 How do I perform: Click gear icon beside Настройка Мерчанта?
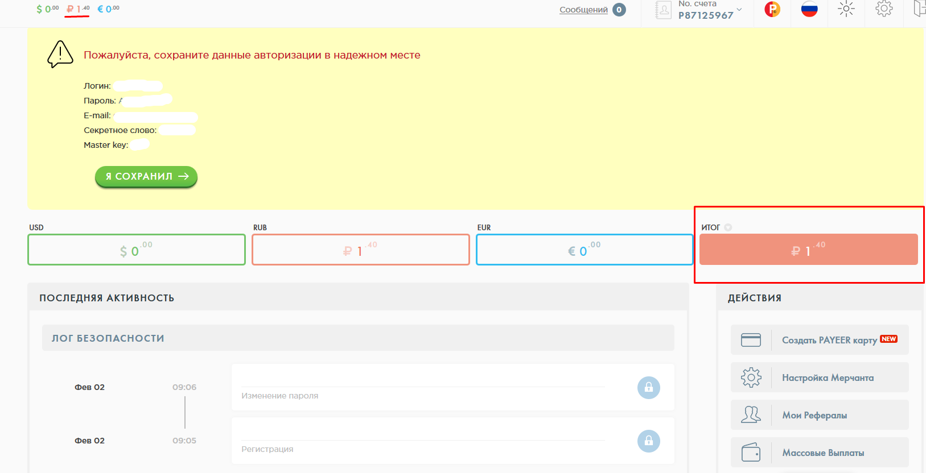pyautogui.click(x=751, y=377)
